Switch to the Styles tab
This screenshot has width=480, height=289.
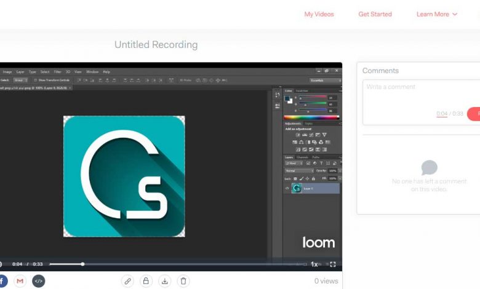point(308,124)
